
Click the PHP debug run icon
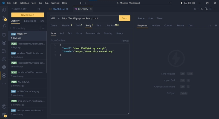[x=202, y=9]
